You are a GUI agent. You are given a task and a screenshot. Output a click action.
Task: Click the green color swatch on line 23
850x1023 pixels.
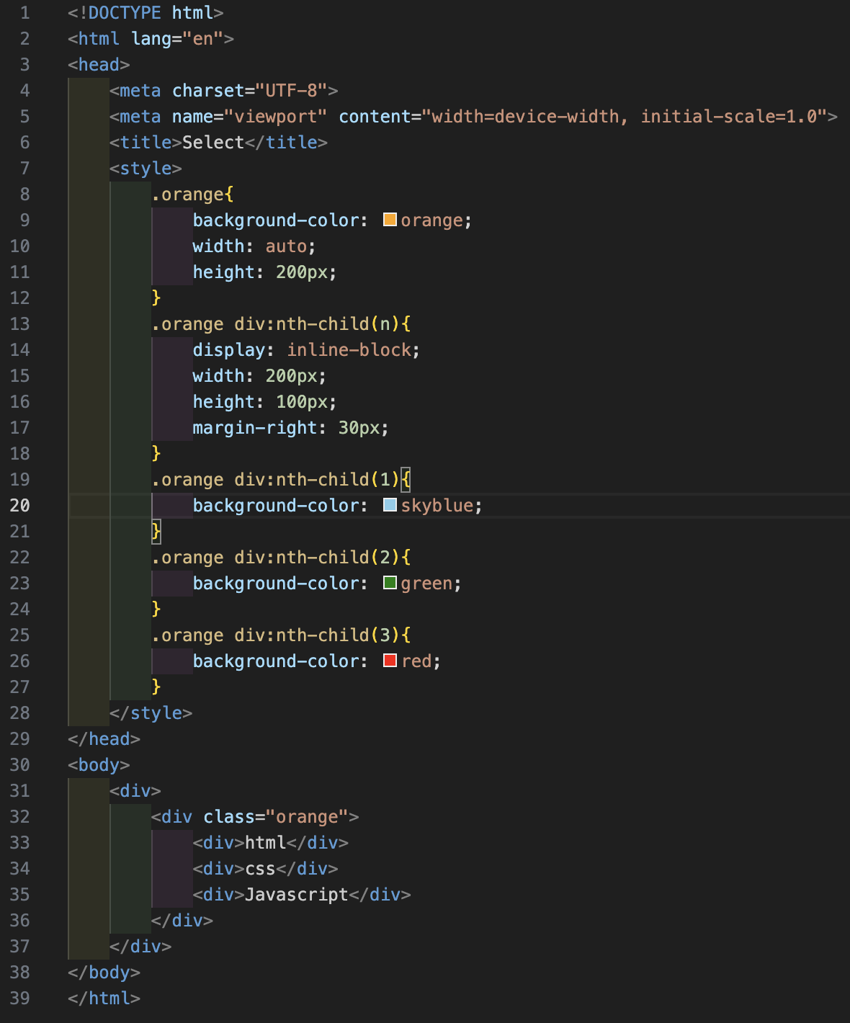(x=390, y=583)
